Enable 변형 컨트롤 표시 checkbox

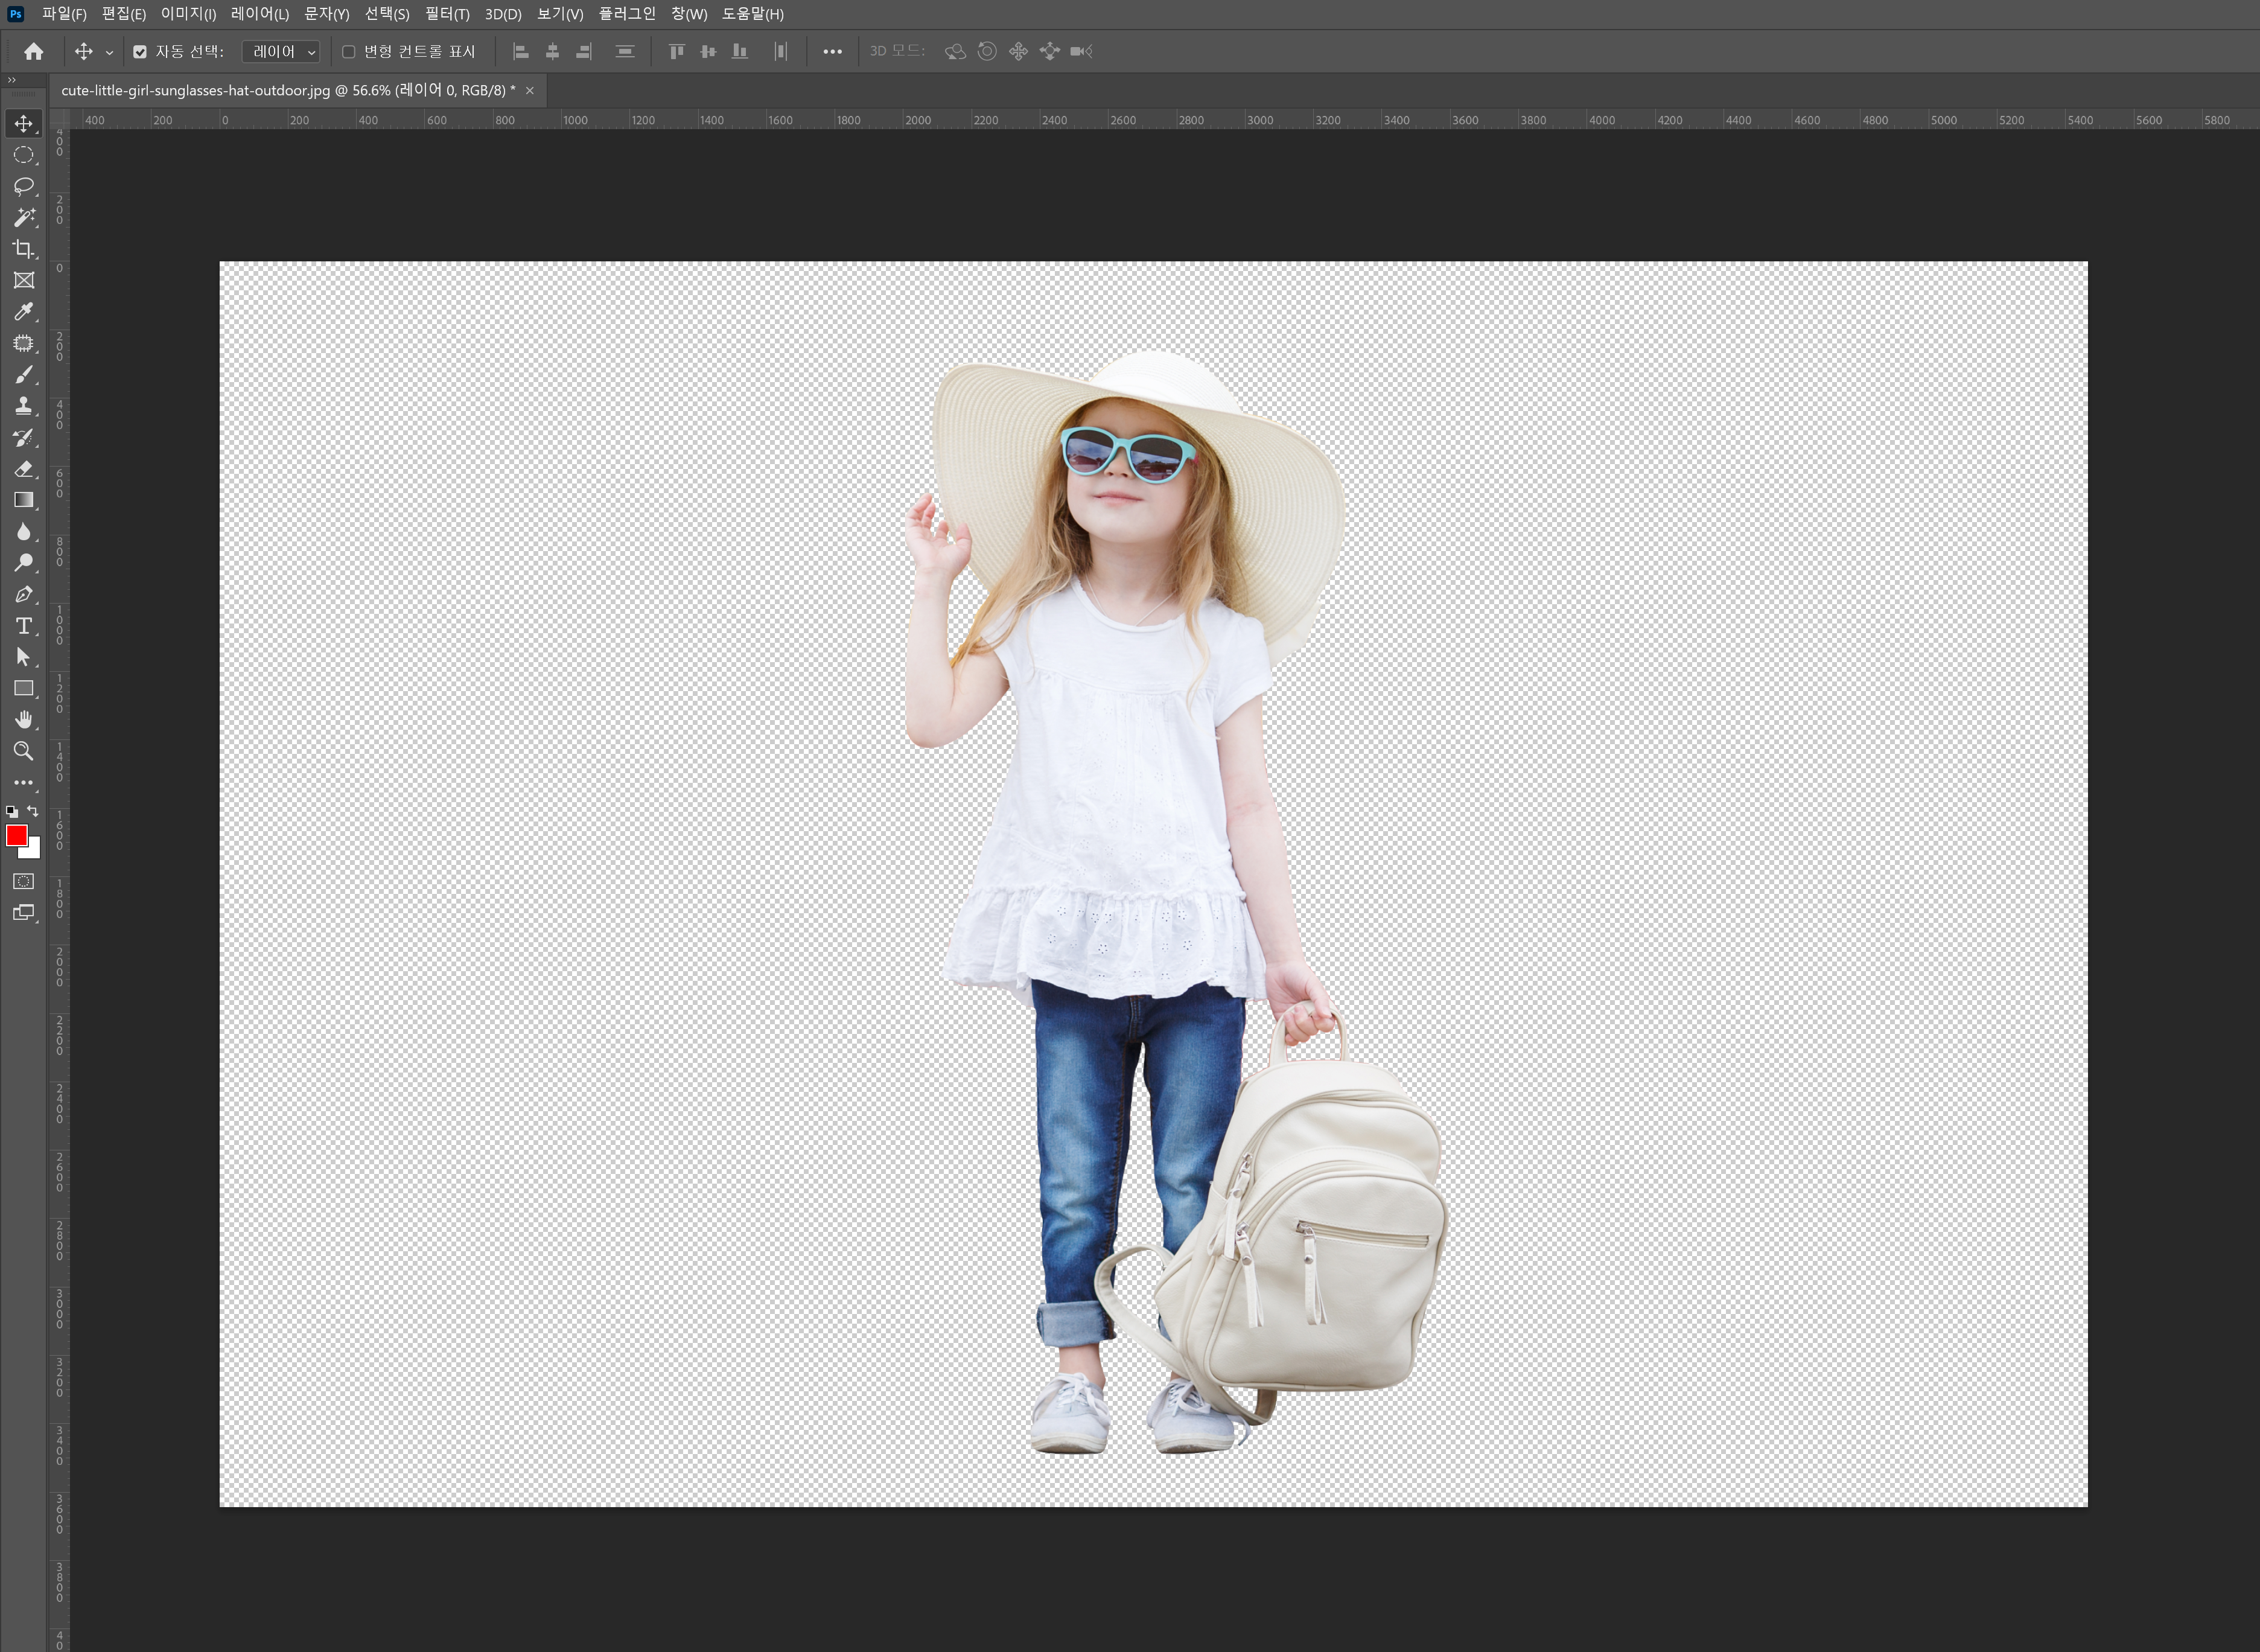pyautogui.click(x=349, y=52)
